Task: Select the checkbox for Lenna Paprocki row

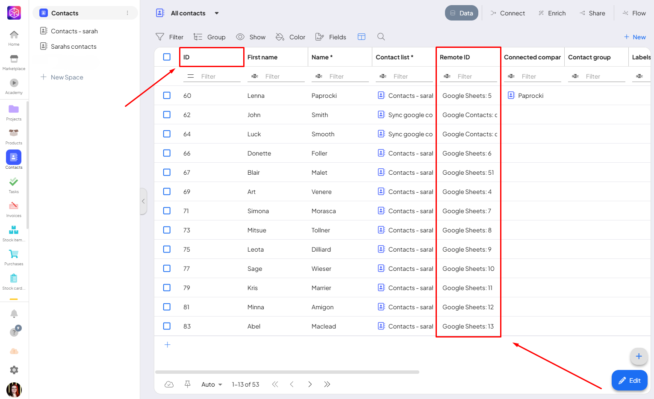Action: [x=167, y=95]
